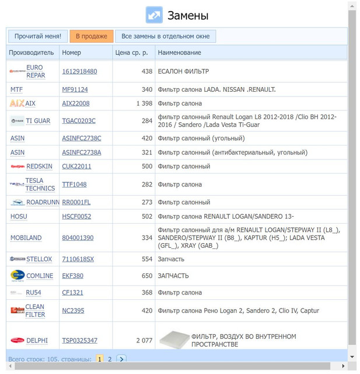Open part number 1612918480

click(79, 71)
